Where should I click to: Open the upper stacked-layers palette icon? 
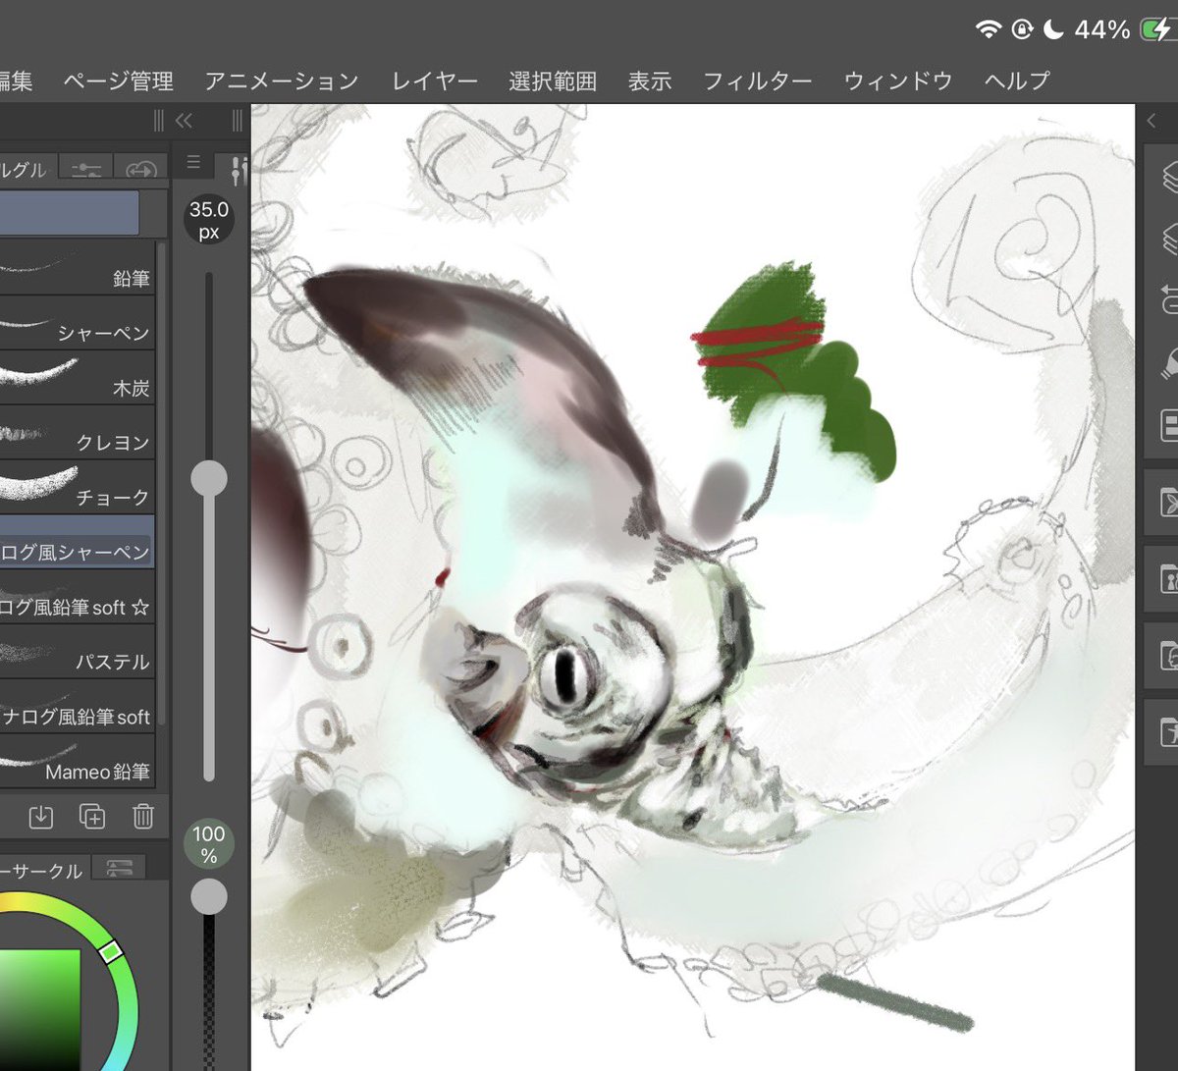coord(1168,176)
